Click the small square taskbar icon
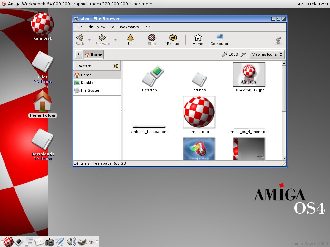 coord(92,242)
